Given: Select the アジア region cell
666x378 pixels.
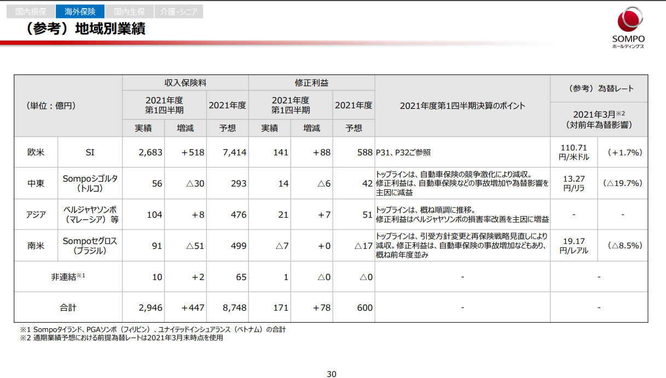Looking at the screenshot, I should click(36, 214).
